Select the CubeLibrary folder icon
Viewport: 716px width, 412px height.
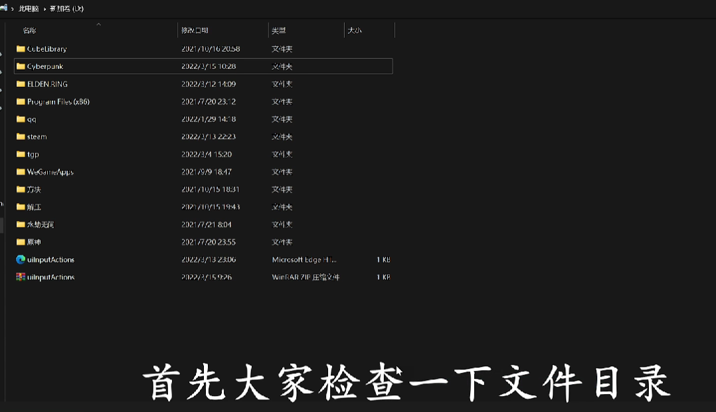click(21, 49)
